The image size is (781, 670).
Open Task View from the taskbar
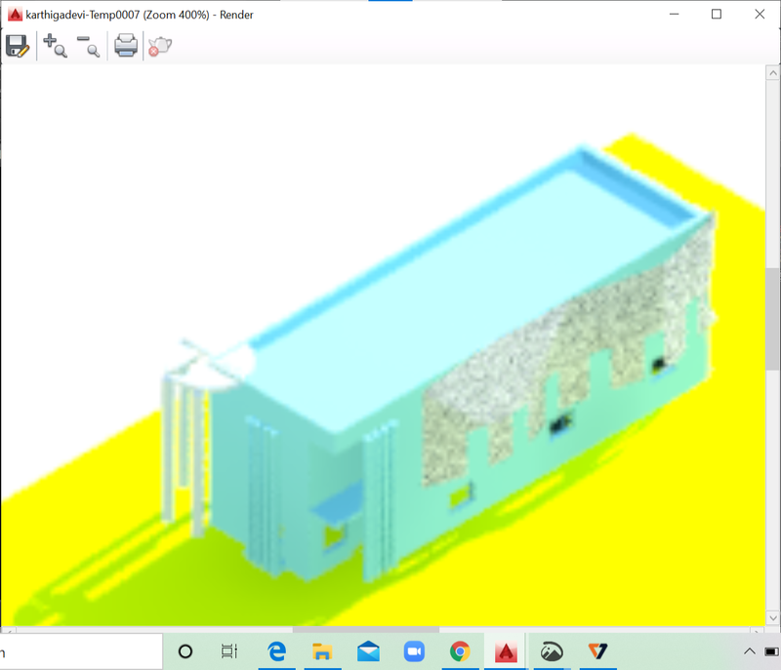click(x=229, y=651)
